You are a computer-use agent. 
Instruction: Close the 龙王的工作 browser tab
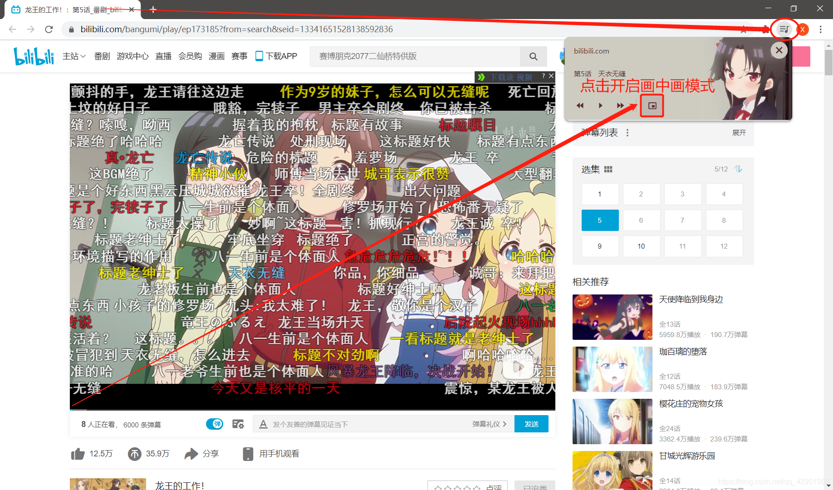click(x=131, y=10)
